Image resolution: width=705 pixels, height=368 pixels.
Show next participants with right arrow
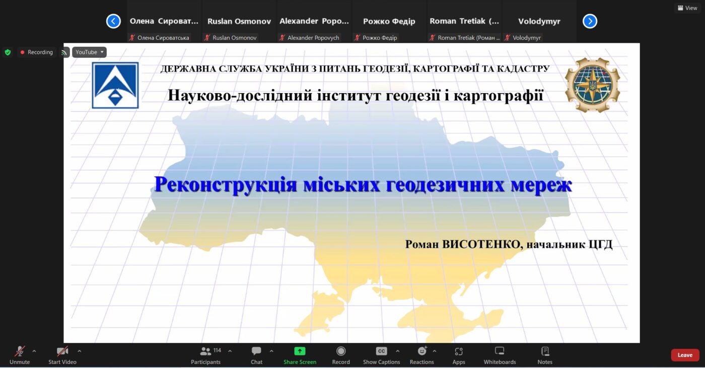tap(590, 21)
